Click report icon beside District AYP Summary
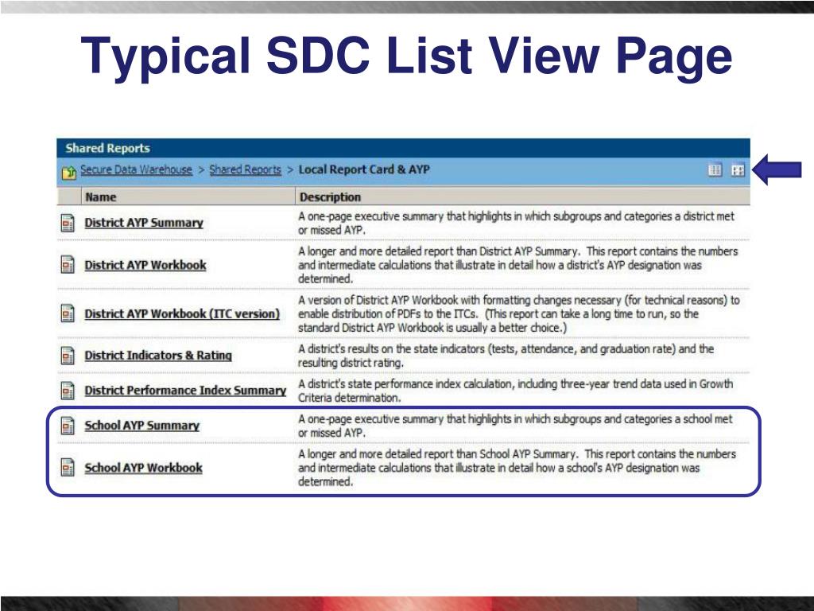Screen dimensions: 814x611 (x=68, y=223)
